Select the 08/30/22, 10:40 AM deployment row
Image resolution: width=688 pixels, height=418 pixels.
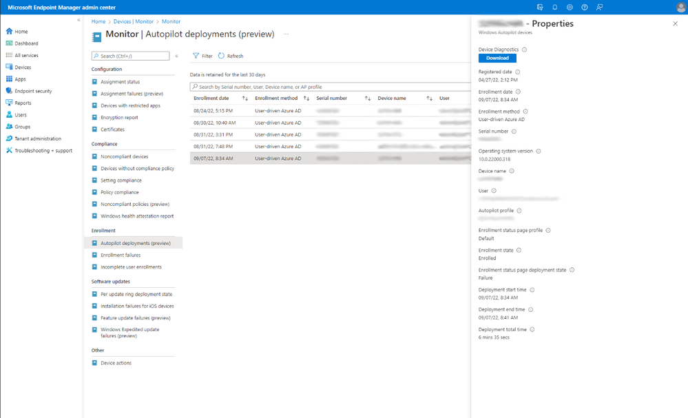(331, 123)
